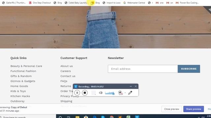
Task: Open Outdoorsy footer link
Action: click(x=17, y=101)
